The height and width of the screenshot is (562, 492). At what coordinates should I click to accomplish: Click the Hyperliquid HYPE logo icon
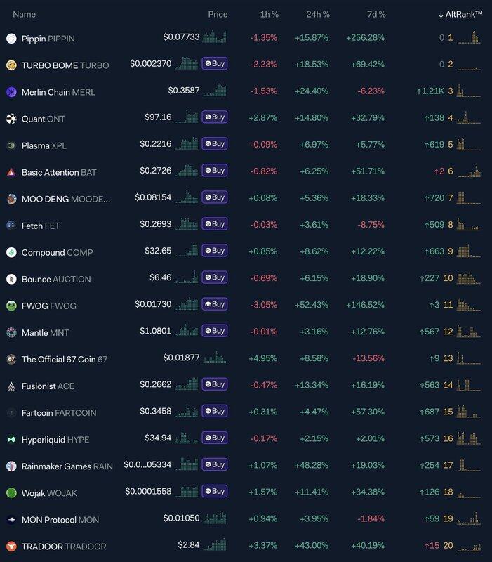click(11, 439)
